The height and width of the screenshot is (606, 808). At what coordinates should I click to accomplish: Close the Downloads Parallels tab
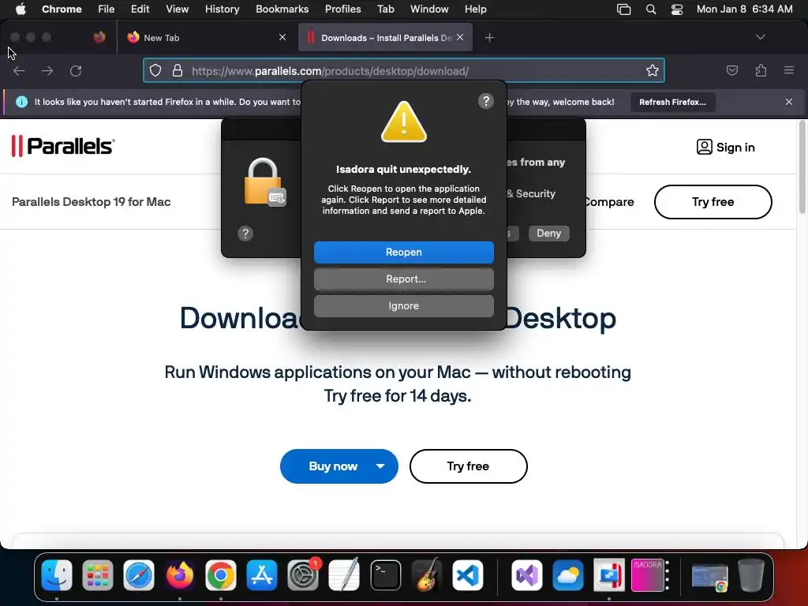[x=460, y=37]
